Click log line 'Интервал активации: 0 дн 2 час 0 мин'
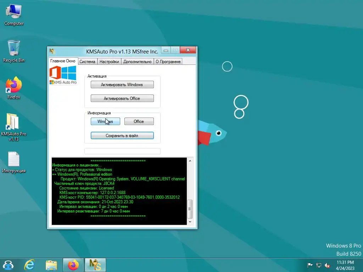Screen dimensions: 363x272 [94, 206]
